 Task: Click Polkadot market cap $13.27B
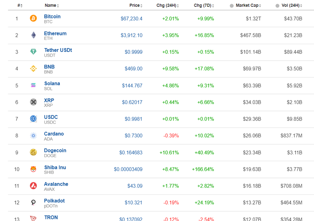(x=252, y=203)
